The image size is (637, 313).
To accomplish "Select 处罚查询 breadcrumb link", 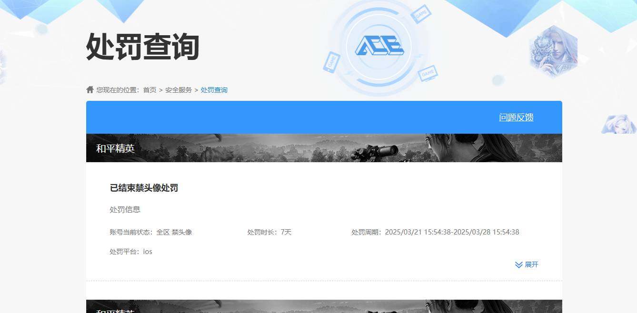I will tap(214, 90).
